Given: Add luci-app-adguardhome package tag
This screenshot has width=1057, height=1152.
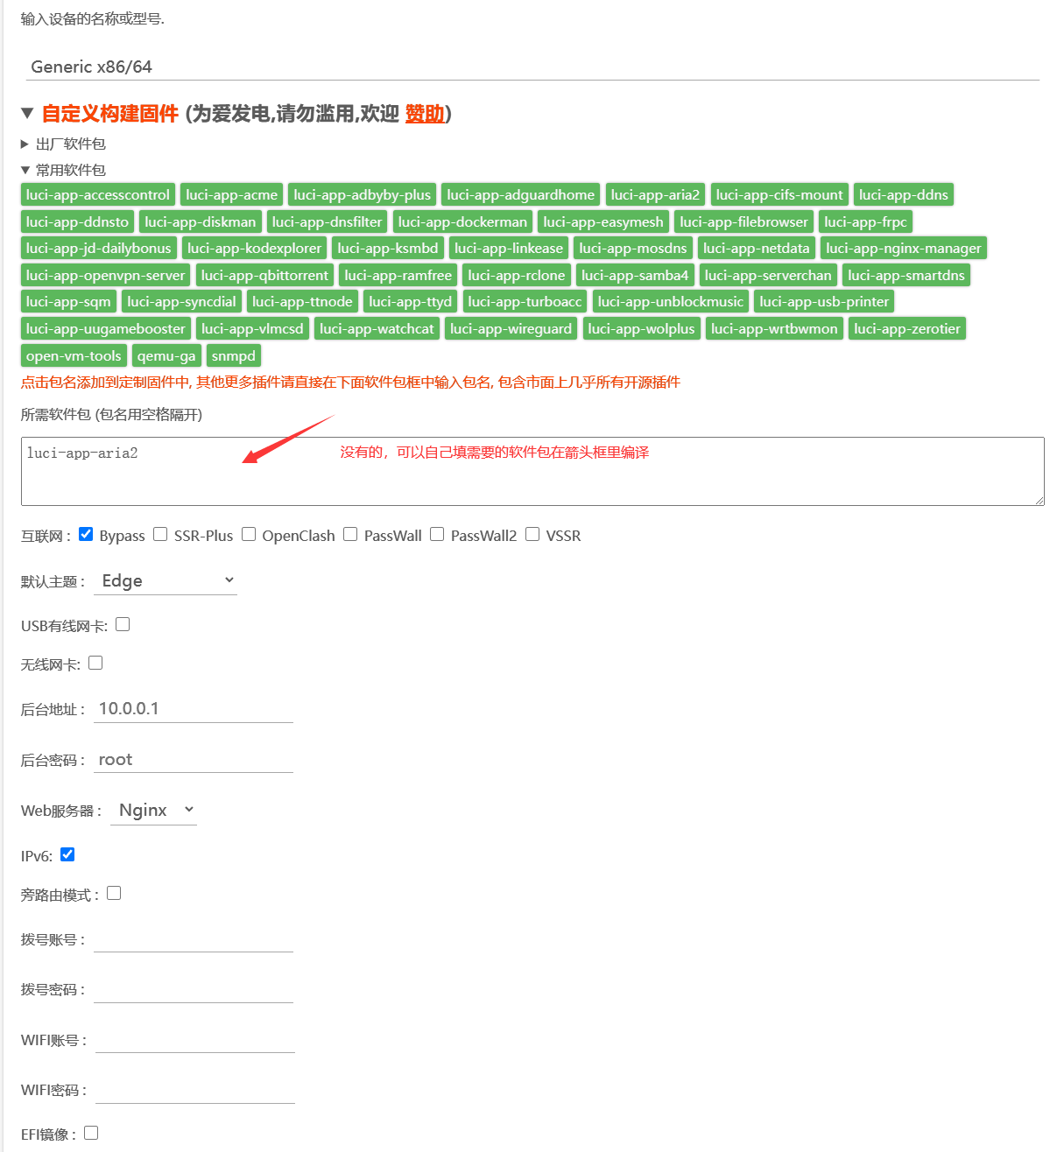Looking at the screenshot, I should [x=521, y=194].
